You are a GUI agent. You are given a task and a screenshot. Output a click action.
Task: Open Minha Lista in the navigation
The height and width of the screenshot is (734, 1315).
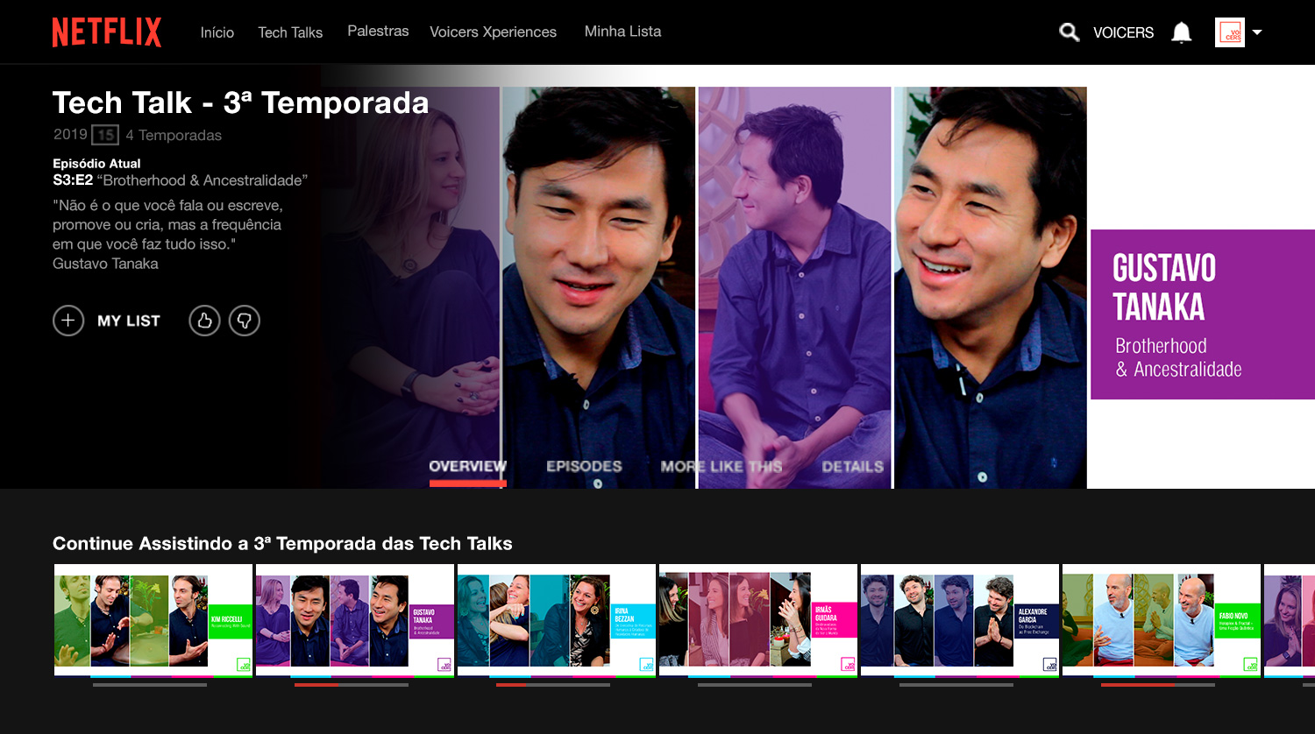click(x=622, y=31)
